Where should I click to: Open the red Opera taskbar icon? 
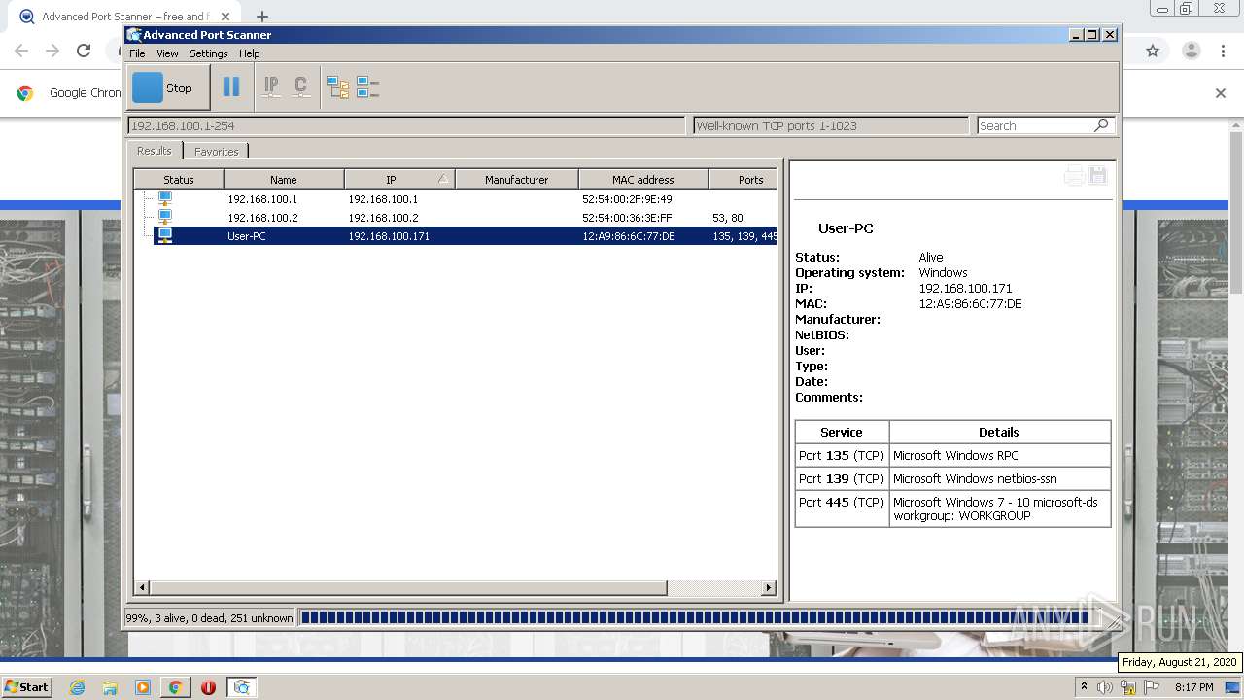coord(208,687)
